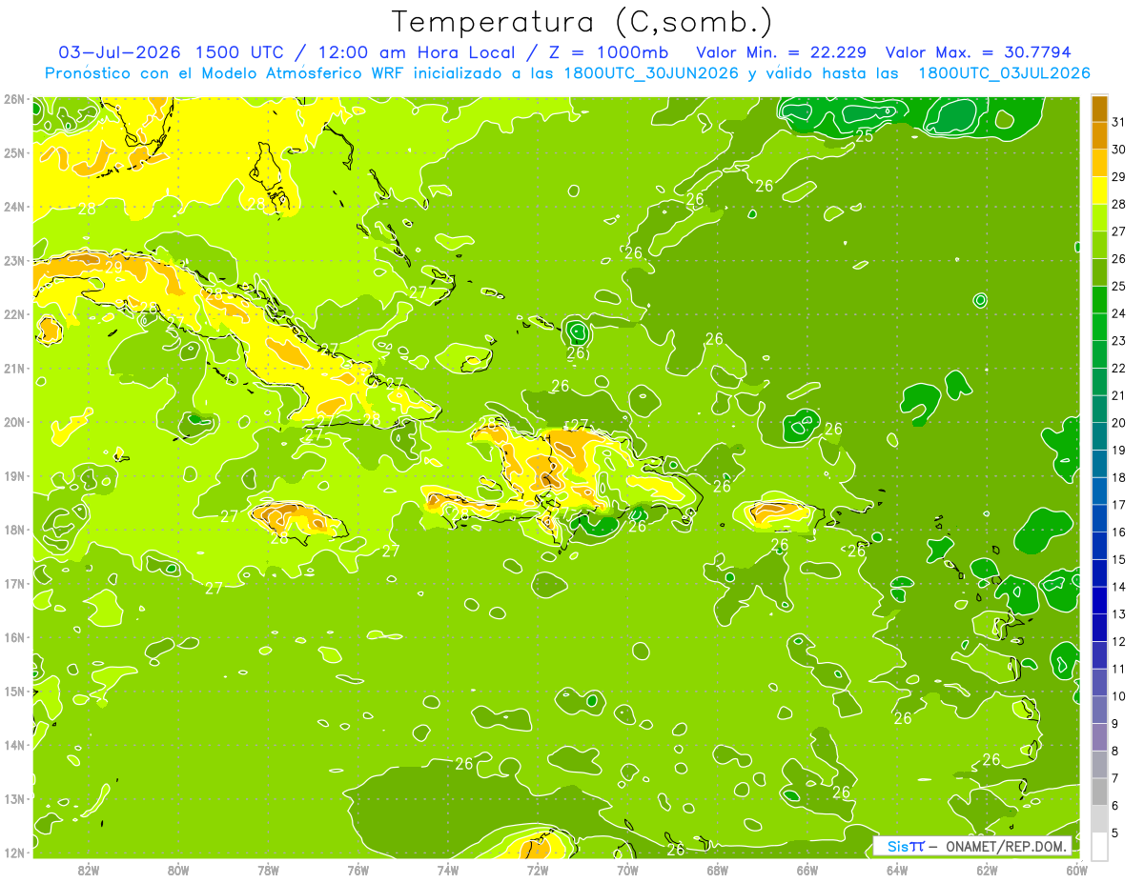Screen dimensions: 1144x883
Task: Click the 25N latitude axis label
Action: [14, 152]
